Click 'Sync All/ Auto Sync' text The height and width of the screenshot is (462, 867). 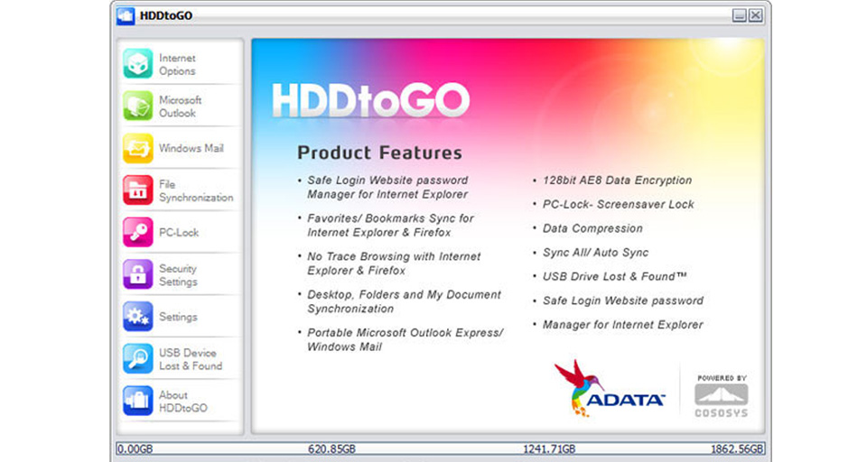pos(595,253)
